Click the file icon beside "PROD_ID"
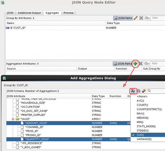Image resolution: width=165 pixels, height=151 pixels. click(x=22, y=131)
